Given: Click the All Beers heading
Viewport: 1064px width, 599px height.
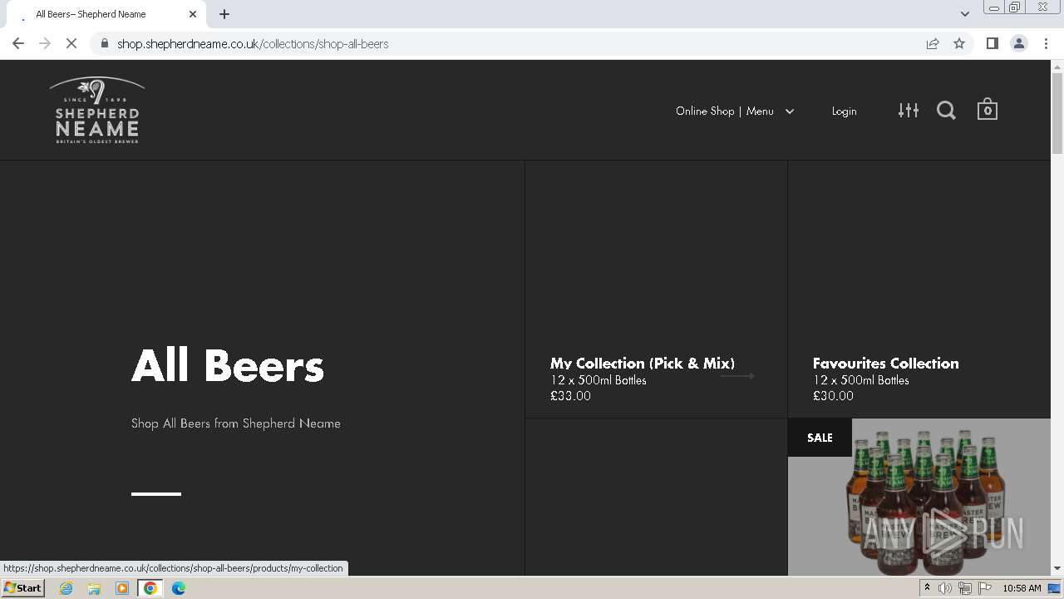Looking at the screenshot, I should 228,365.
